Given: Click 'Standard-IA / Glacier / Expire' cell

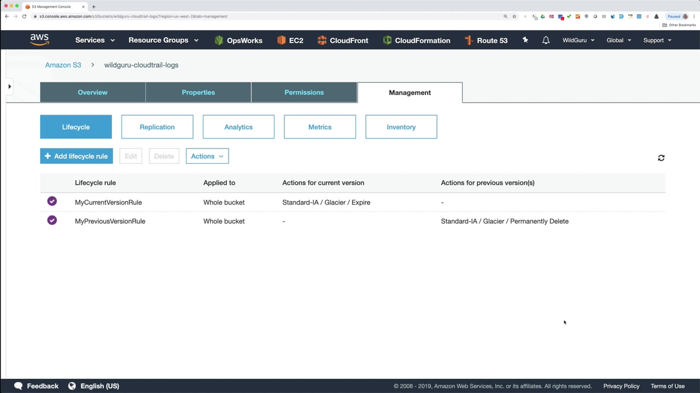Looking at the screenshot, I should point(326,203).
